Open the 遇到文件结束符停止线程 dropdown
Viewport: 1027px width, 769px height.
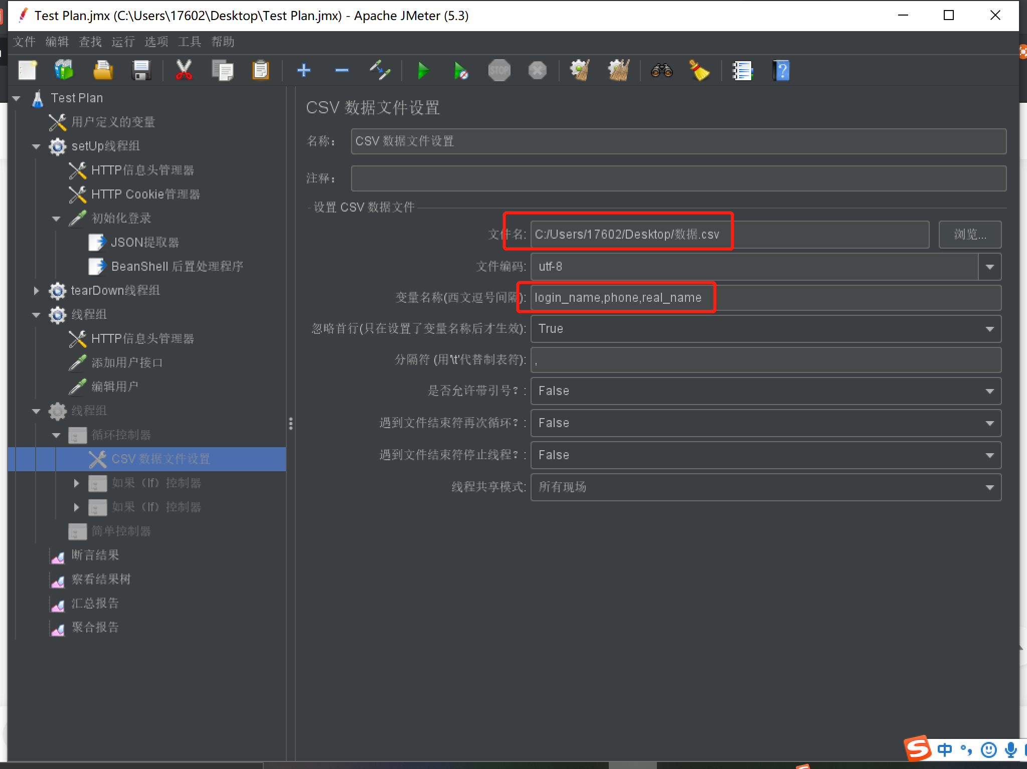[766, 455]
